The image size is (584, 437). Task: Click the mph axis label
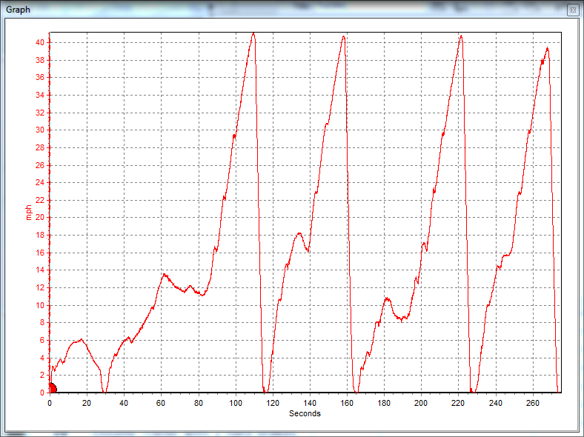point(29,212)
